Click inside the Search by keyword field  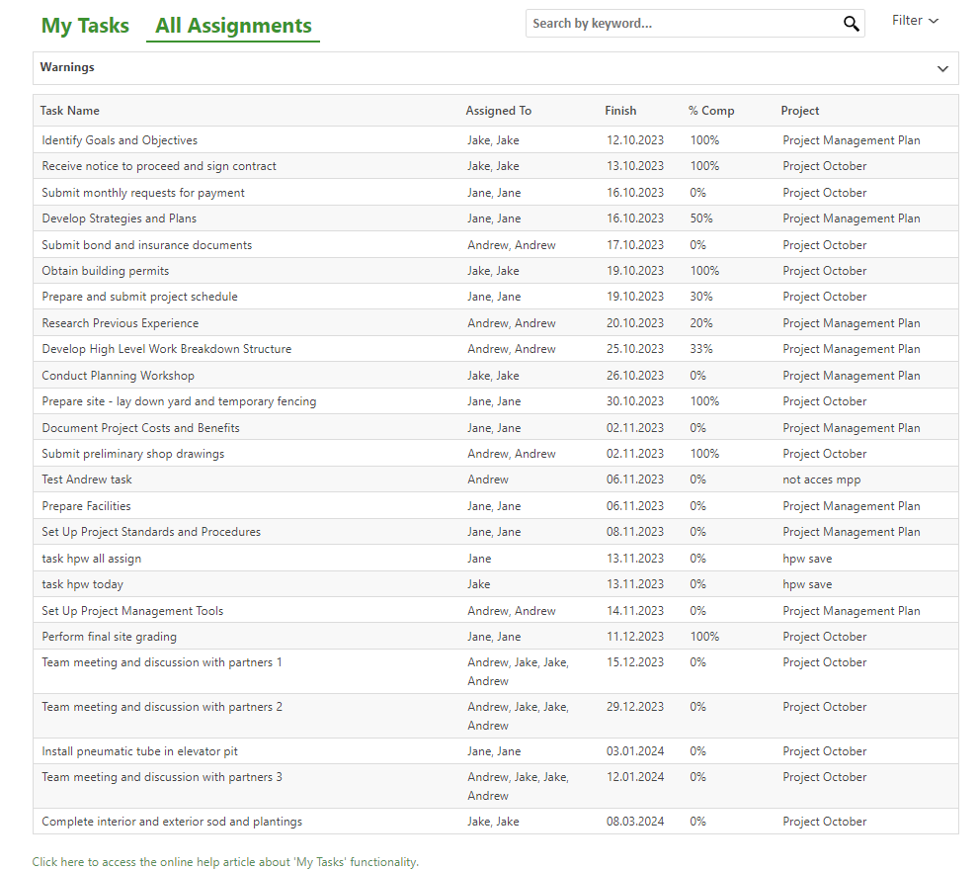682,24
